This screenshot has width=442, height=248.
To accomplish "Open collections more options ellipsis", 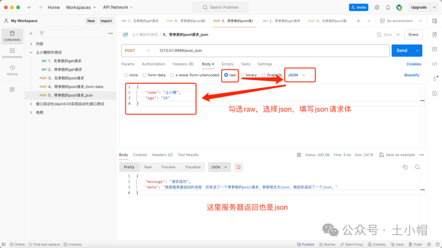I will pos(110,34).
